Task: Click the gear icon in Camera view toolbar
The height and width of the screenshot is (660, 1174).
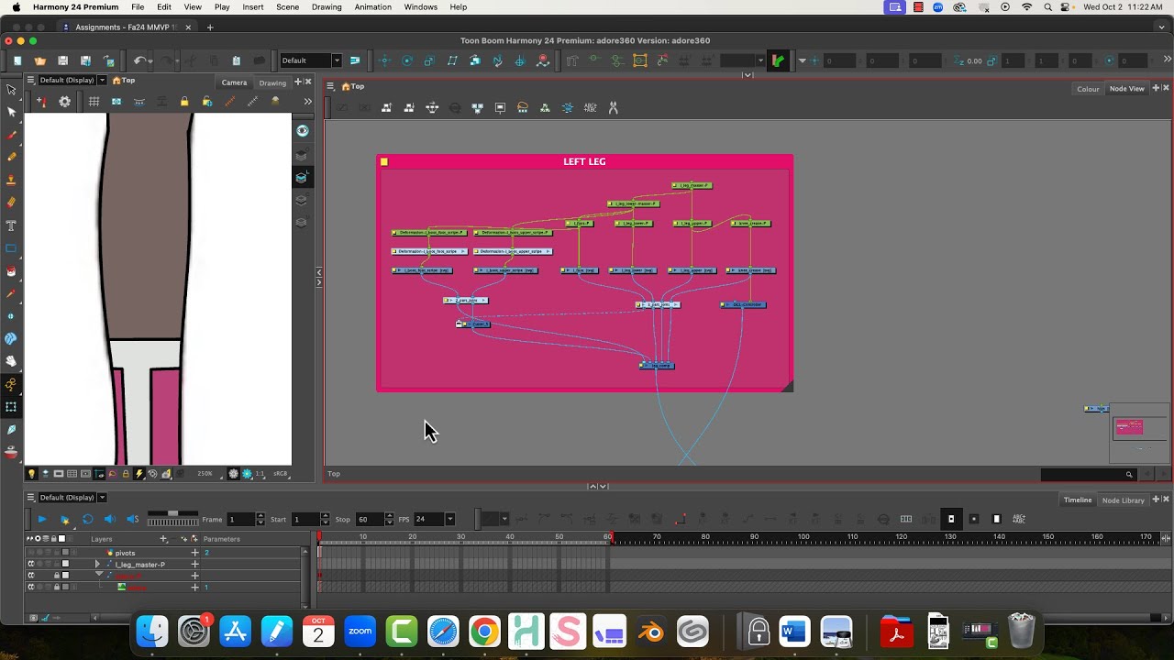Action: point(64,102)
